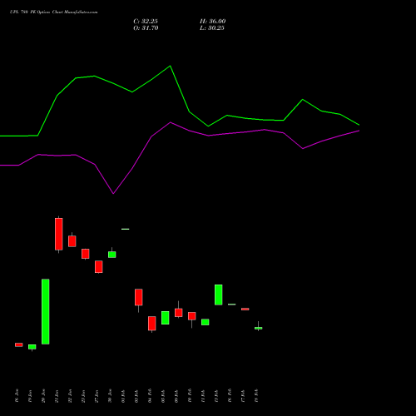Click the low price value L: 30.25
The width and height of the screenshot is (416, 416).
212,28
